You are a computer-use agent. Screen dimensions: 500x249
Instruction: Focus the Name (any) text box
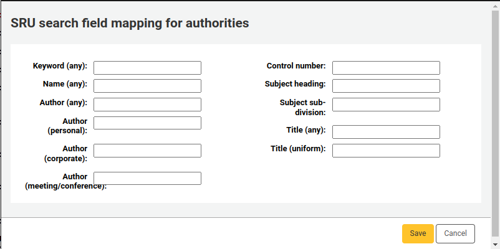[x=147, y=86]
